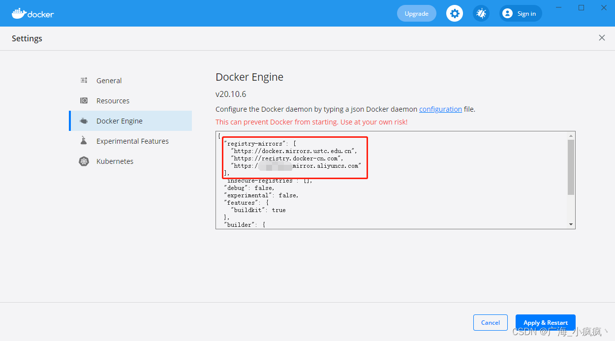Open the daemon configuration documentation link
This screenshot has width=615, height=341.
pyautogui.click(x=440, y=109)
